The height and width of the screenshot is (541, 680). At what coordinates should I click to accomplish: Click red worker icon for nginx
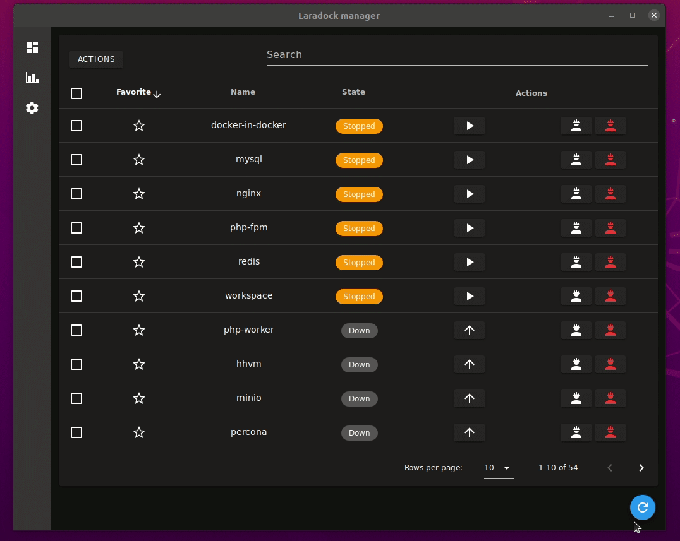click(610, 194)
